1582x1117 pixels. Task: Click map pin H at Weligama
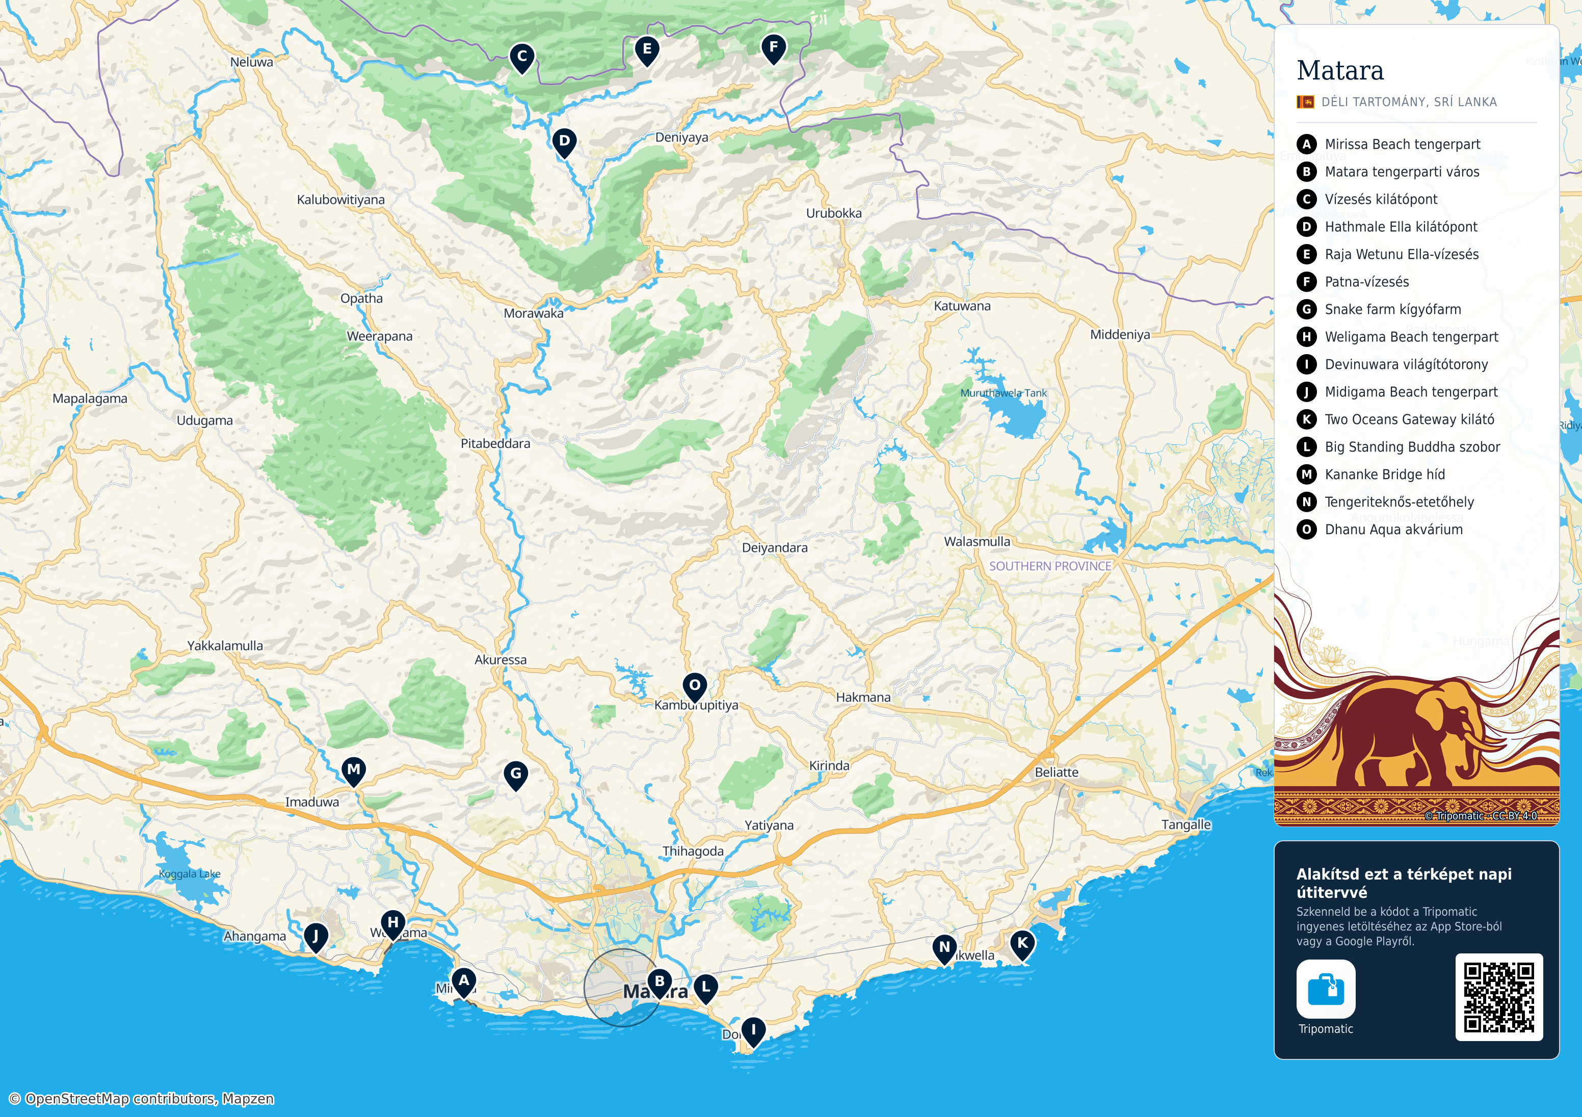click(x=393, y=925)
